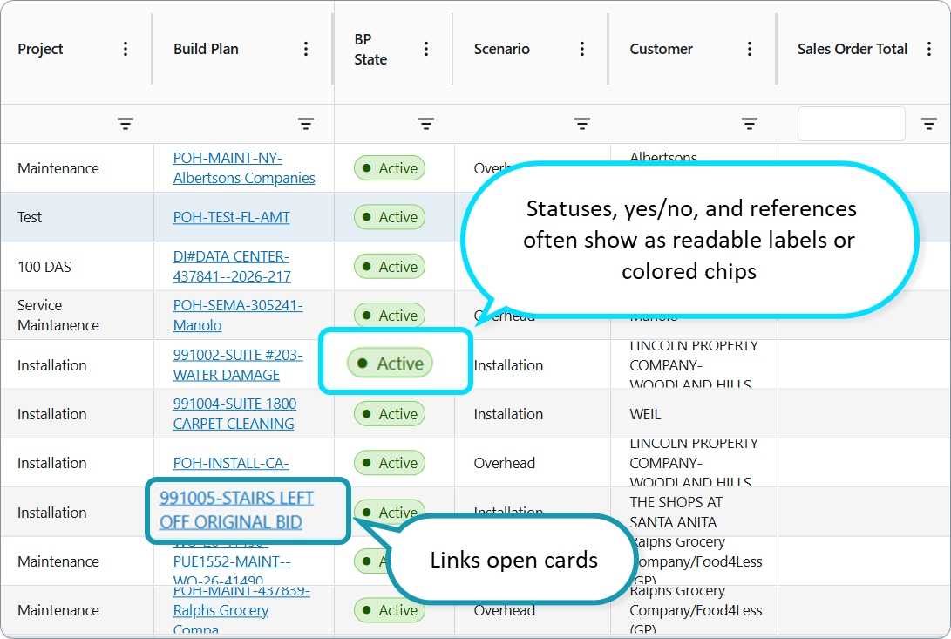
Task: Click Active chip in CARPET CLEANING row
Action: coord(390,414)
